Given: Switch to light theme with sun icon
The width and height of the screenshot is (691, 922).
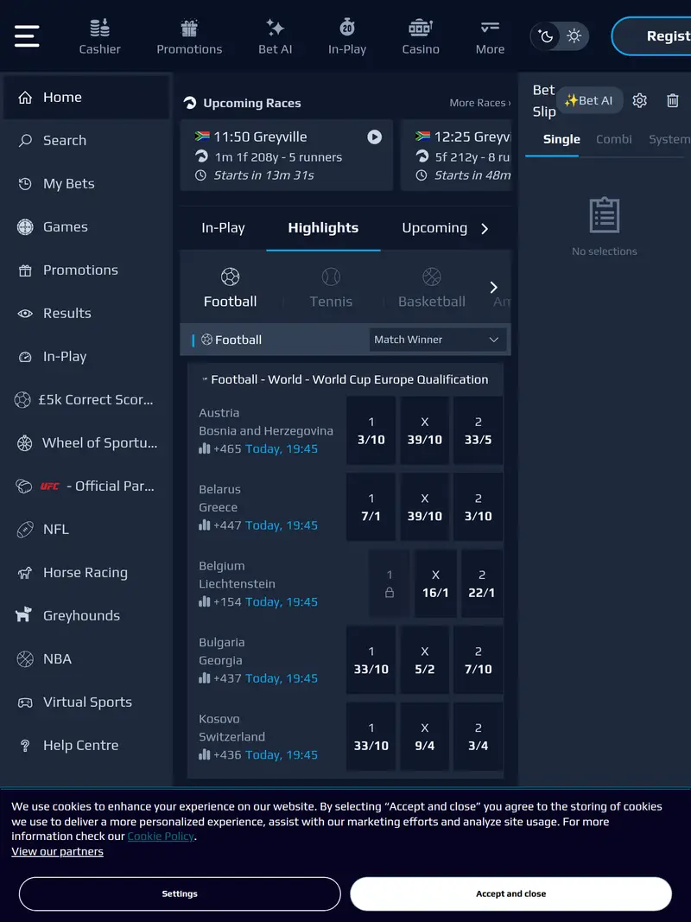Looking at the screenshot, I should [x=574, y=37].
